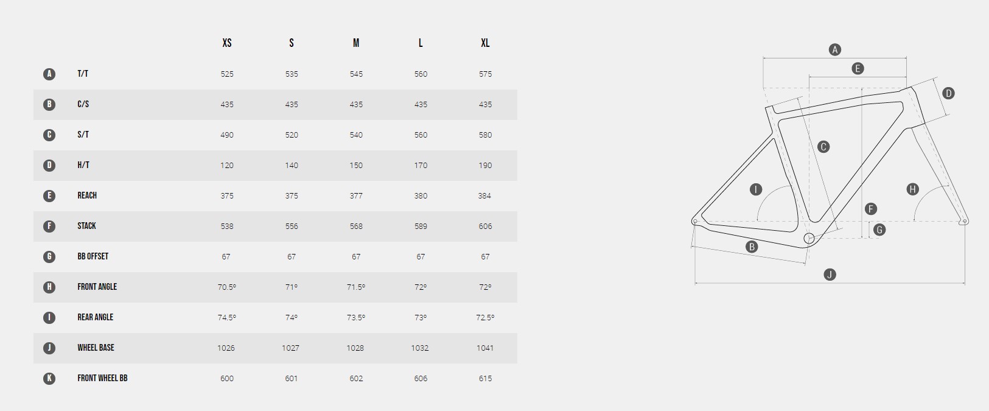
Task: Select the XS size column header
Action: (x=227, y=43)
